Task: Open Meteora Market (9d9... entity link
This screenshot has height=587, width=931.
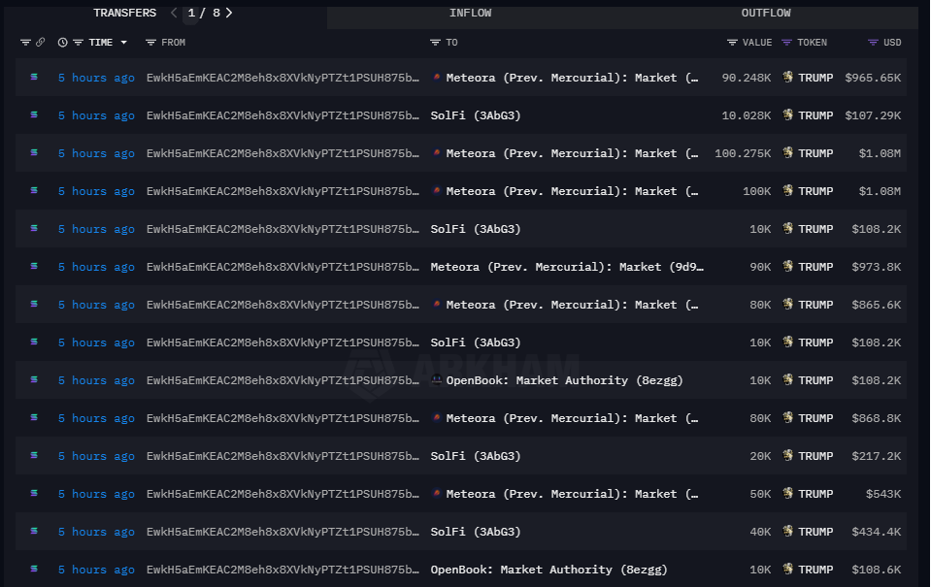Action: click(x=567, y=267)
